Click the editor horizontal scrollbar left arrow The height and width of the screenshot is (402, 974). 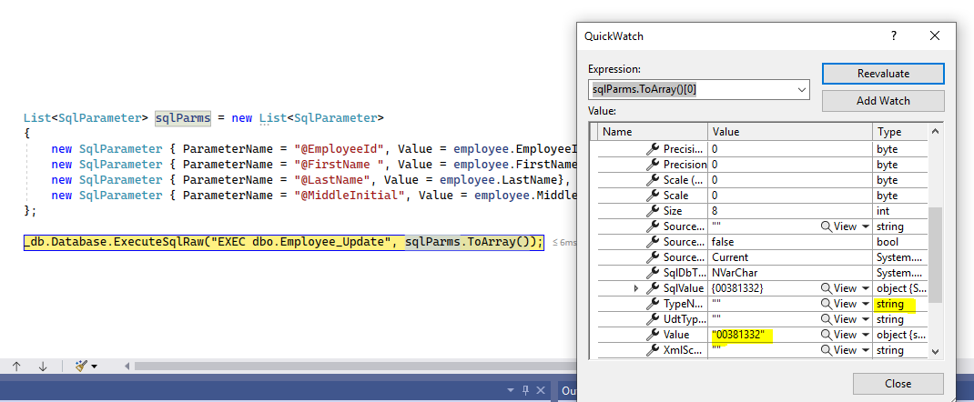pos(127,366)
